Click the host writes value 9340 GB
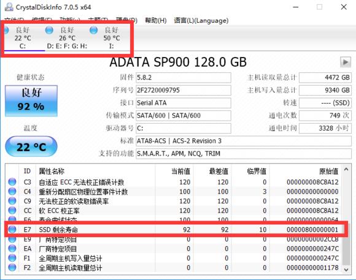The height and width of the screenshot is (280, 356). (325, 90)
